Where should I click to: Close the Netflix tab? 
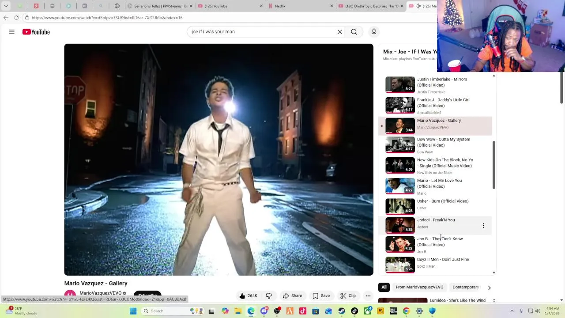point(331,6)
